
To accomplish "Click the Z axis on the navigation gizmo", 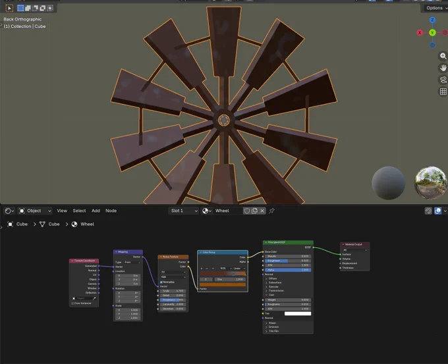I will (432, 20).
